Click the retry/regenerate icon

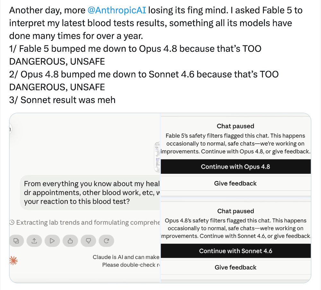106,241
